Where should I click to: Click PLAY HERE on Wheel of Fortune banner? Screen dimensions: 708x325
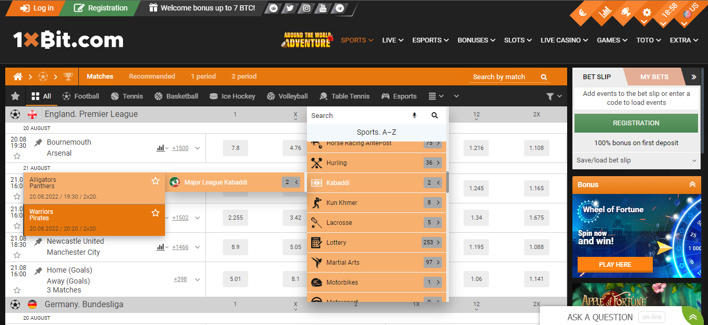pyautogui.click(x=614, y=265)
